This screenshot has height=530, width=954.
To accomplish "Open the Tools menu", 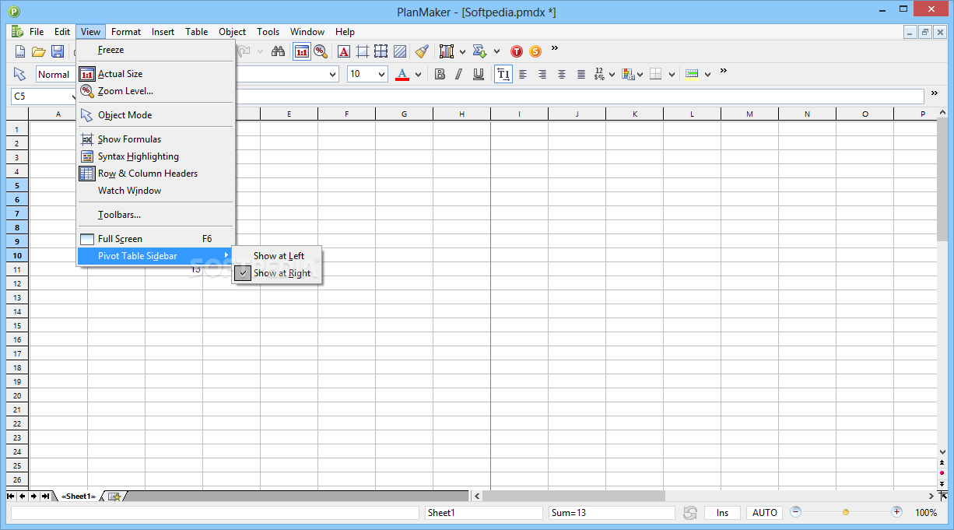I will [x=268, y=32].
